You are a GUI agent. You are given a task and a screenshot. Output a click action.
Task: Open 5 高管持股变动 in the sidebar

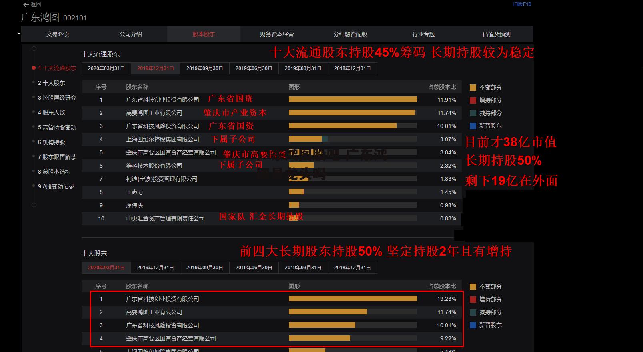(x=57, y=127)
